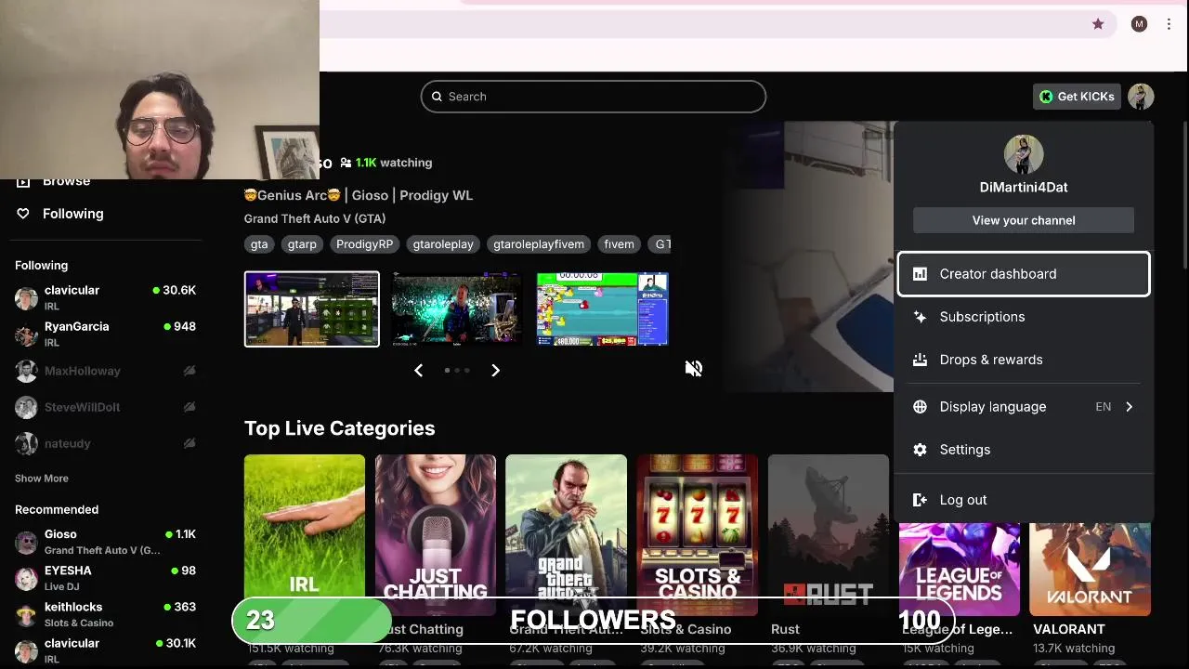Click EYESHA avatar in Recommended
The height and width of the screenshot is (669, 1189).
click(x=26, y=578)
